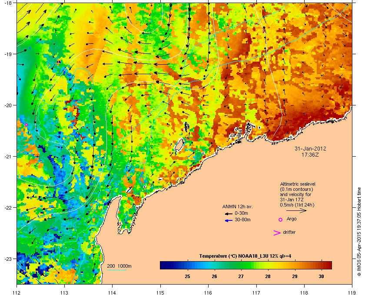Click the temperature color bar
The height and width of the screenshot is (295, 365).
(246, 265)
